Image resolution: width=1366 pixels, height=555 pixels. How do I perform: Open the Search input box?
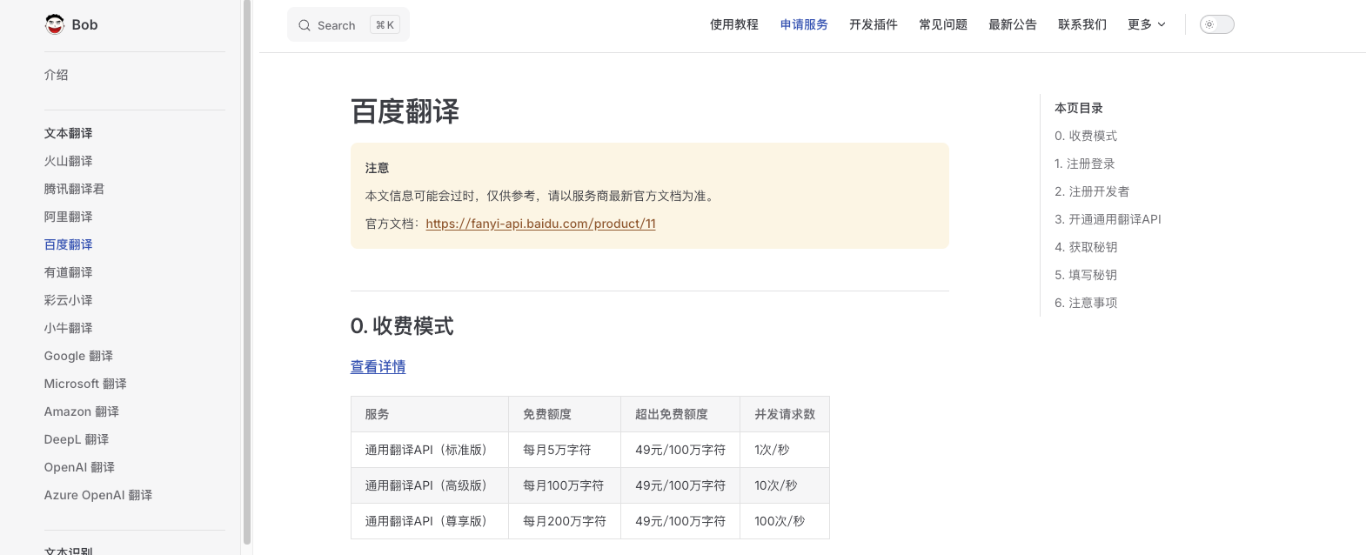[348, 25]
